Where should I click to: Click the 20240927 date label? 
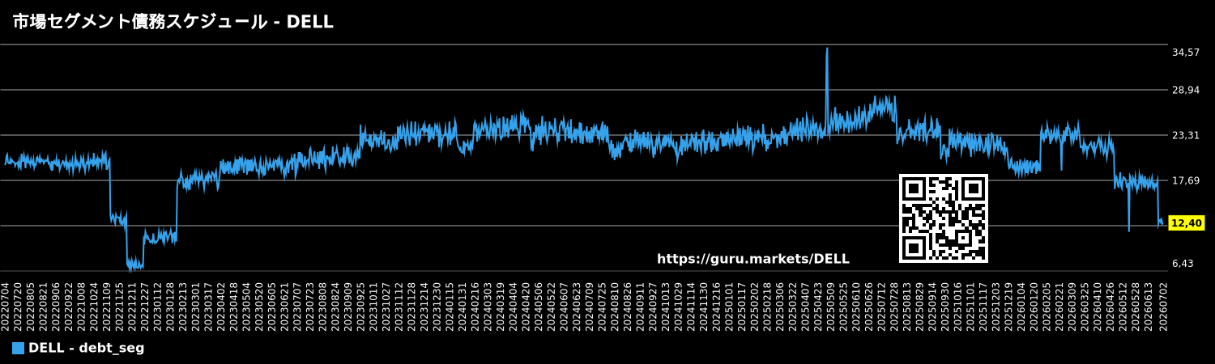coord(652,306)
